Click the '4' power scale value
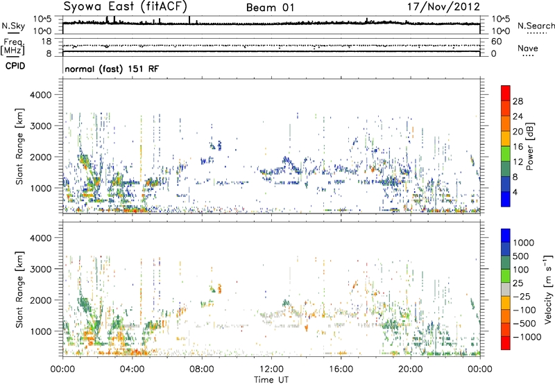This screenshot has width=555, height=384. pyautogui.click(x=515, y=193)
